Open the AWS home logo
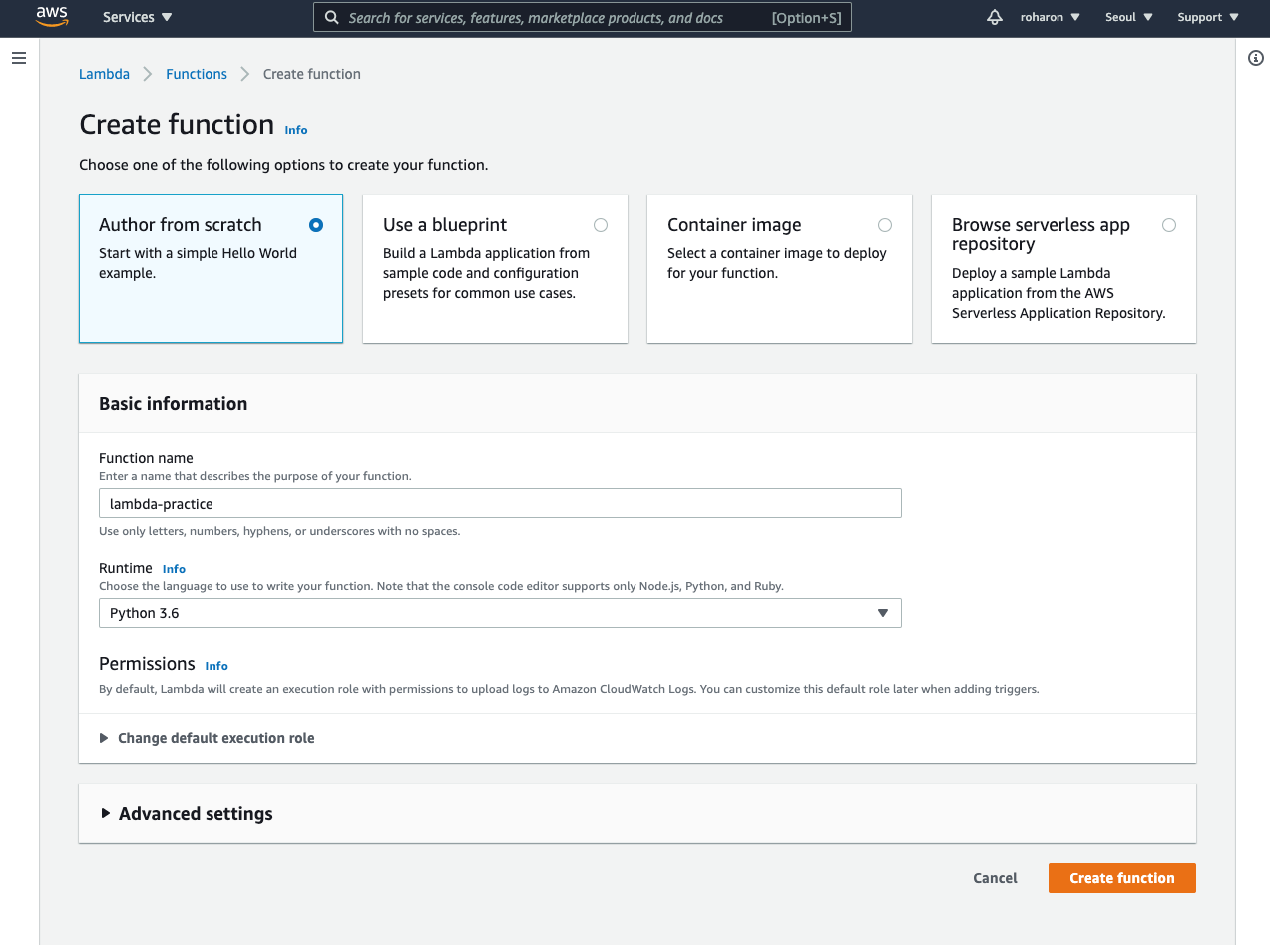 pyautogui.click(x=52, y=17)
